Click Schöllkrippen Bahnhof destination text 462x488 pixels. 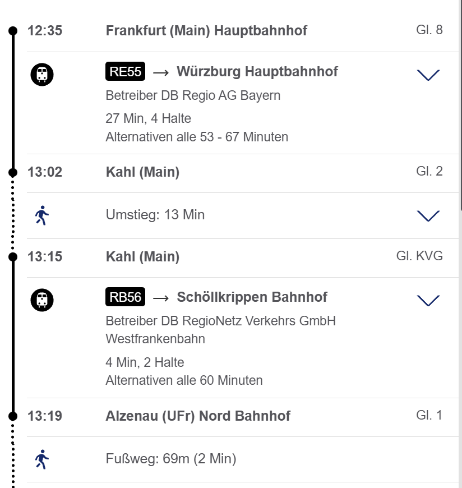[252, 297]
